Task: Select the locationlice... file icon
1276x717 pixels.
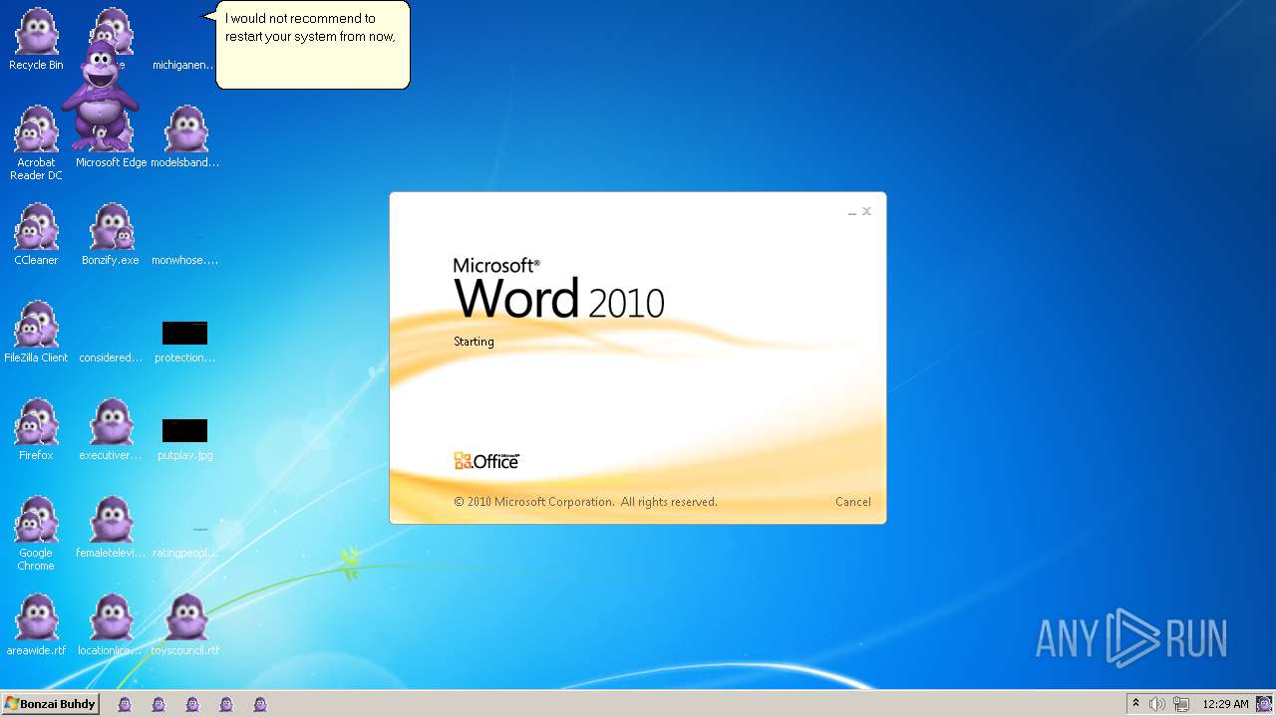Action: 111,625
